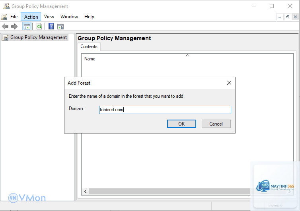Open the Help menu

[x=89, y=17]
